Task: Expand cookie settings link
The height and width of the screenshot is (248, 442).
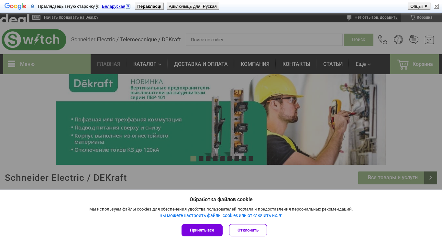Action: click(221, 215)
